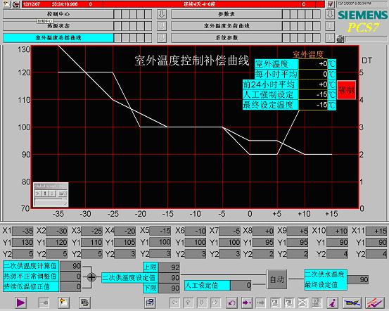Open the purple information icon
The width and height of the screenshot is (389, 311).
[332, 303]
